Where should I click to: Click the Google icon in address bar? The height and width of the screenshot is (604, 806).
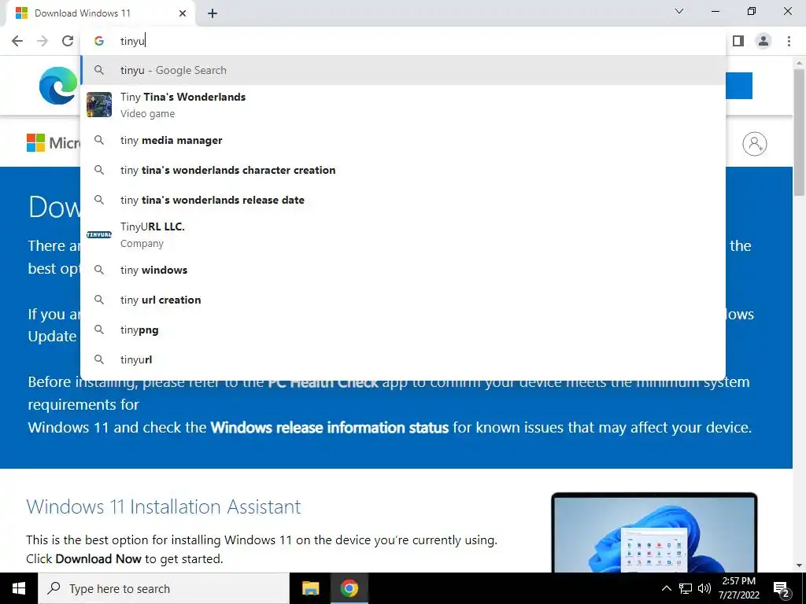pos(99,41)
